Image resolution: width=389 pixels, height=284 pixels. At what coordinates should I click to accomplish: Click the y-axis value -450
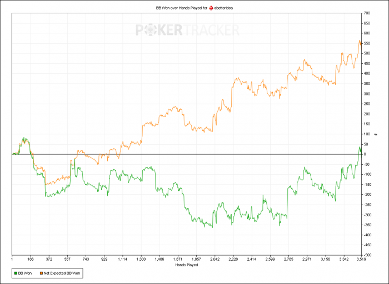367,245
